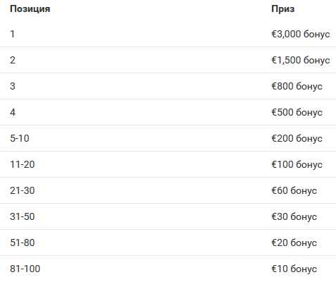Click the Позиция column header
336x282 pixels.
coord(30,9)
